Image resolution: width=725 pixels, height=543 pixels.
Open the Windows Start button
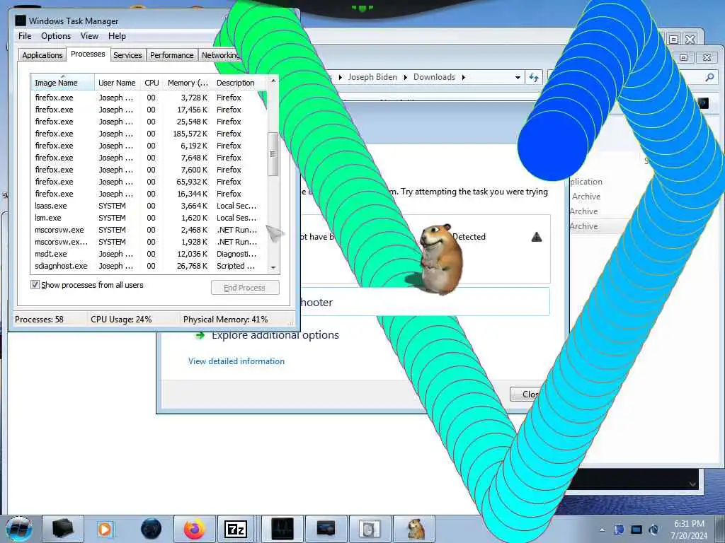point(18,529)
